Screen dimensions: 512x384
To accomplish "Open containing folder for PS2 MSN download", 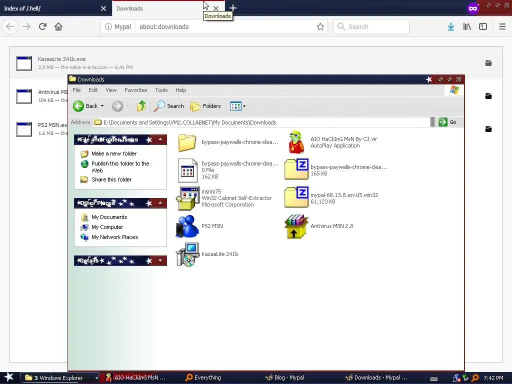I will click(x=488, y=129).
